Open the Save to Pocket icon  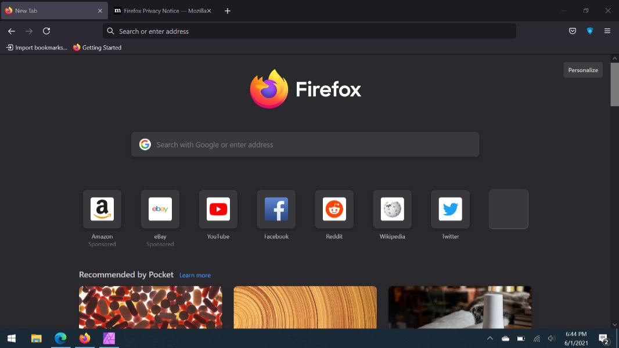(x=573, y=31)
